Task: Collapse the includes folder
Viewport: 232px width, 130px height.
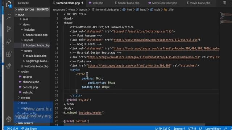Action: pyautogui.click(x=29, y=30)
